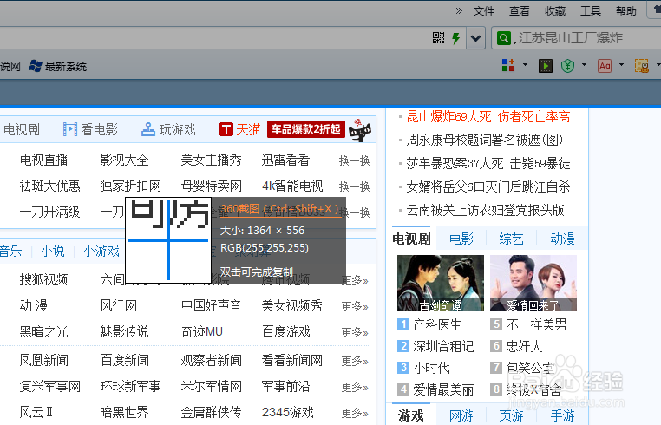Open the 爱情回来了 drama thumbnail
This screenshot has height=425, width=661.
pyautogui.click(x=533, y=283)
